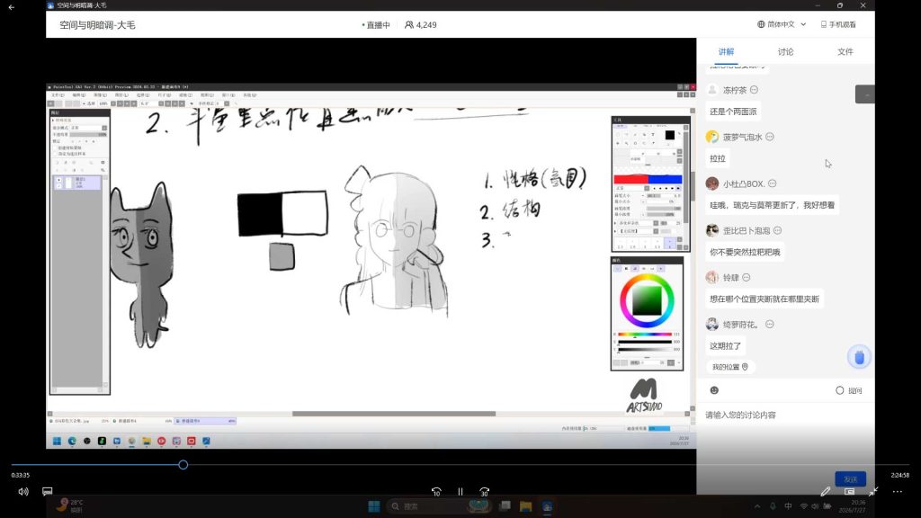The image size is (921, 518).
Task: Click the viewer count 4,249
Action: pos(421,24)
